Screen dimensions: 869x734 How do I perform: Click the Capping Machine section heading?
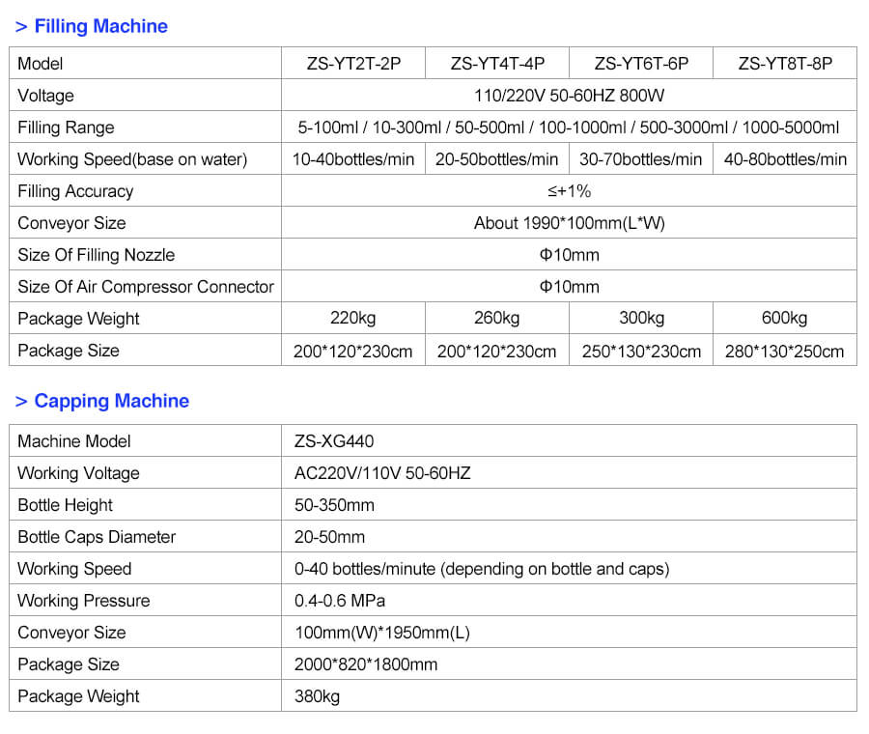point(111,401)
